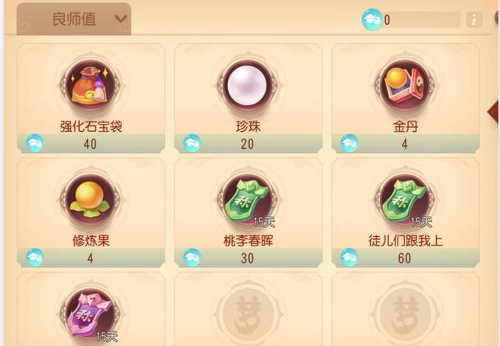The height and width of the screenshot is (346, 500).
Task: Click the currency balance field showing 0
Action: [421, 19]
